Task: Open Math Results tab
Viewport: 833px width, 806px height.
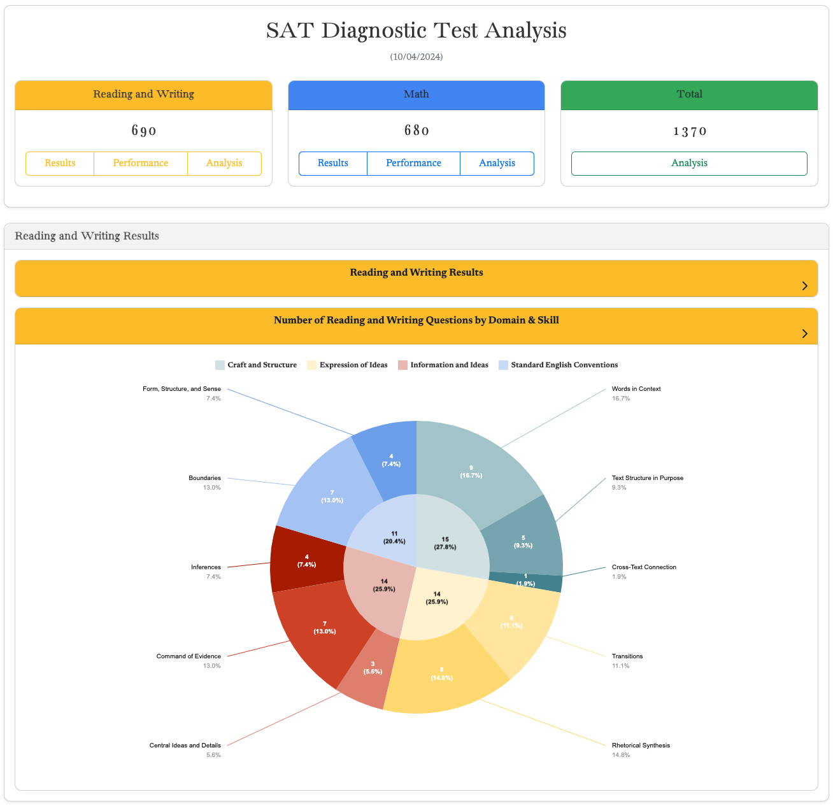Action: pyautogui.click(x=333, y=163)
